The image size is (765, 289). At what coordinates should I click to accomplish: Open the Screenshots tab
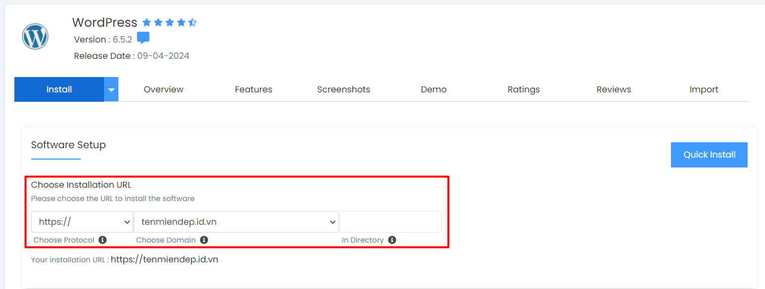[x=344, y=89]
